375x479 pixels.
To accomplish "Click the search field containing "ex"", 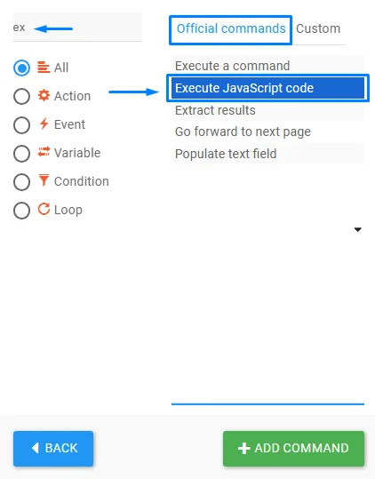I will (77, 28).
